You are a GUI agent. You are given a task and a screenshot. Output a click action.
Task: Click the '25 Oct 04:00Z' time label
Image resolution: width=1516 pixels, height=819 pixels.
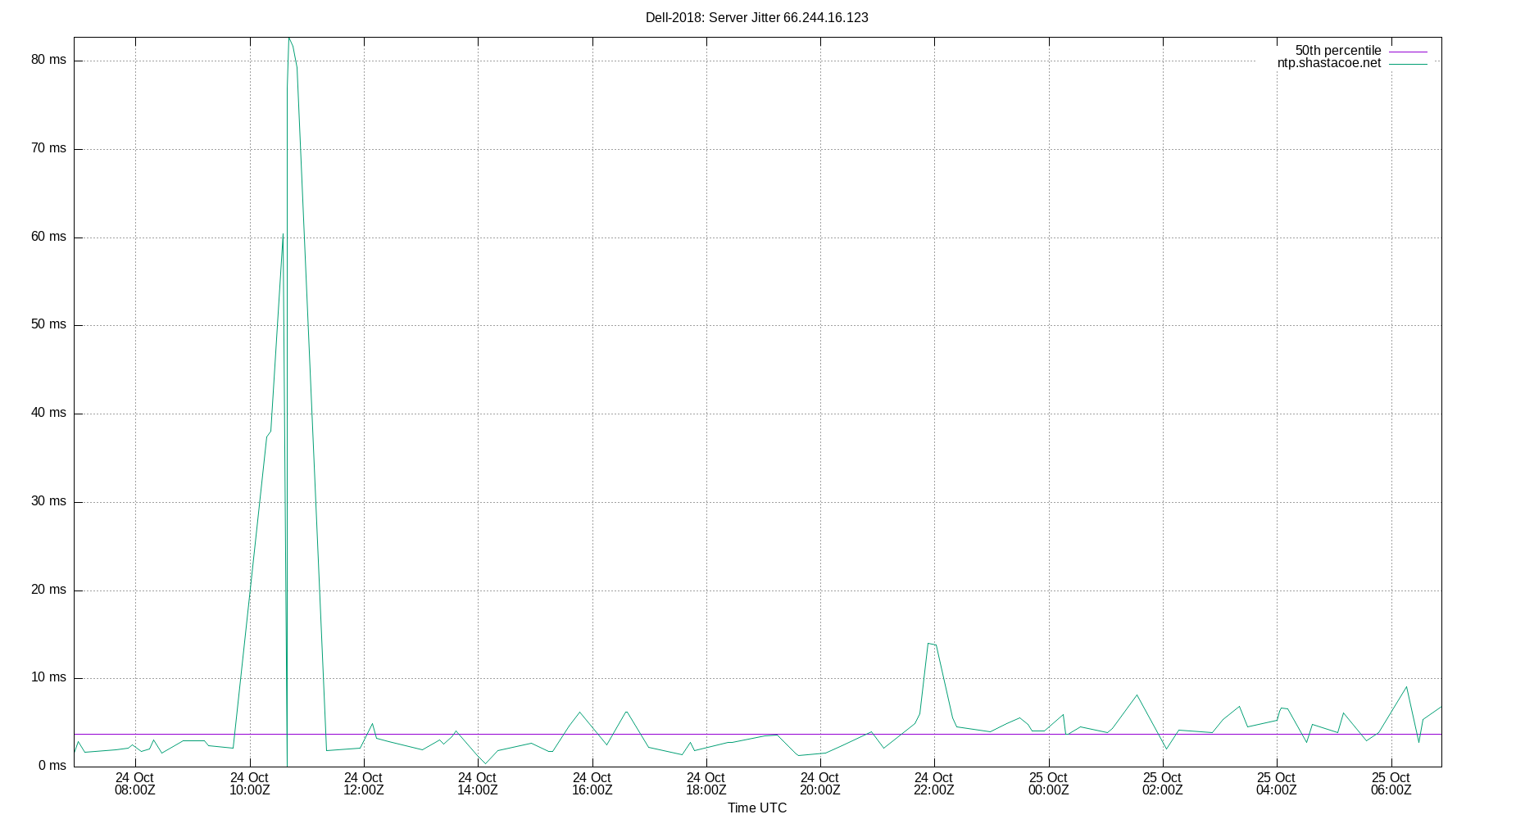pos(1276,784)
